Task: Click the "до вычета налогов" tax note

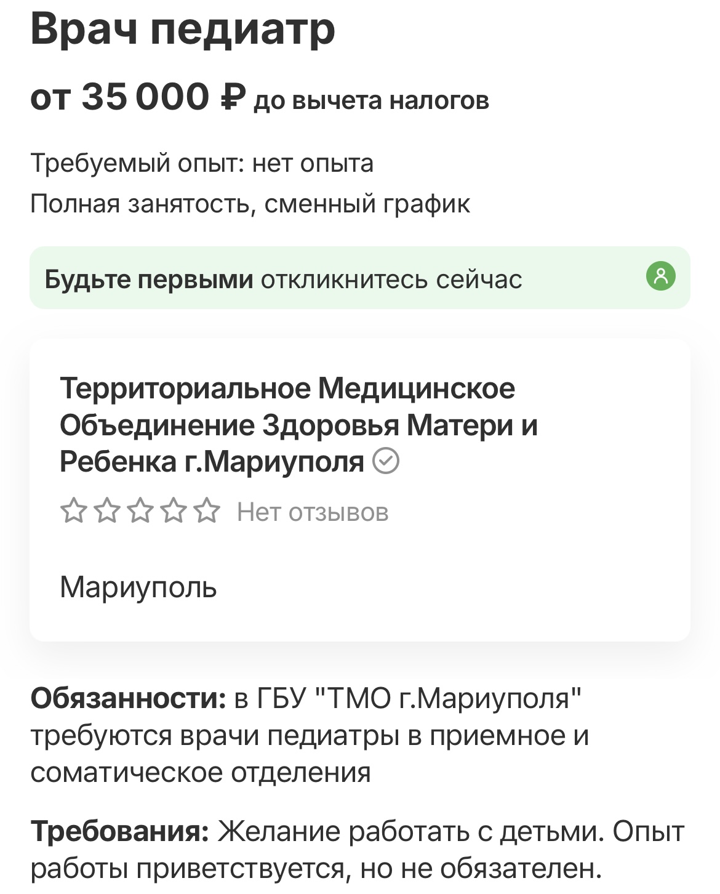Action: [372, 100]
